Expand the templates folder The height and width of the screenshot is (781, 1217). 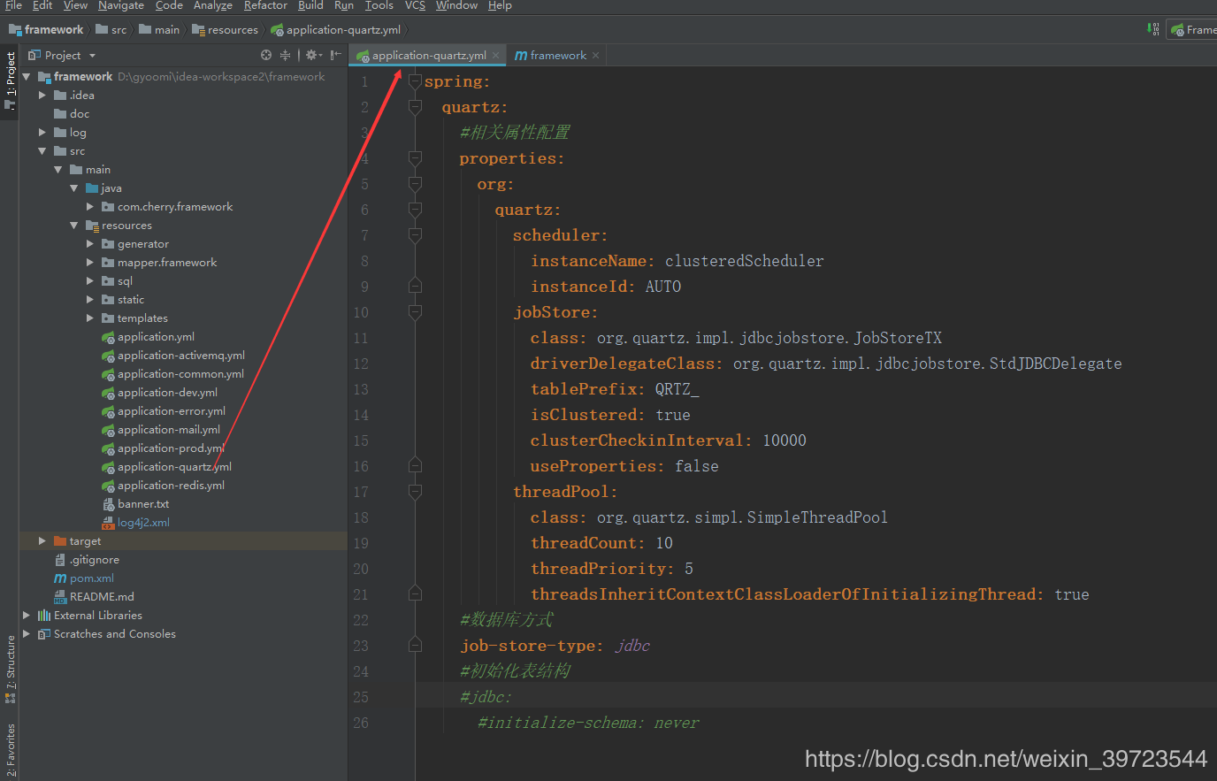point(89,318)
